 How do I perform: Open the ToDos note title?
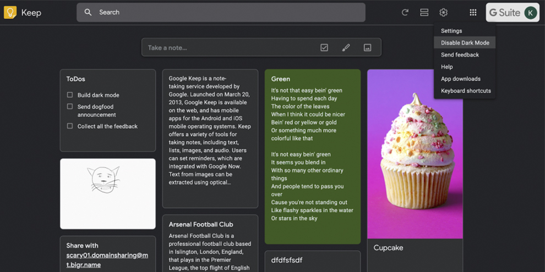76,79
